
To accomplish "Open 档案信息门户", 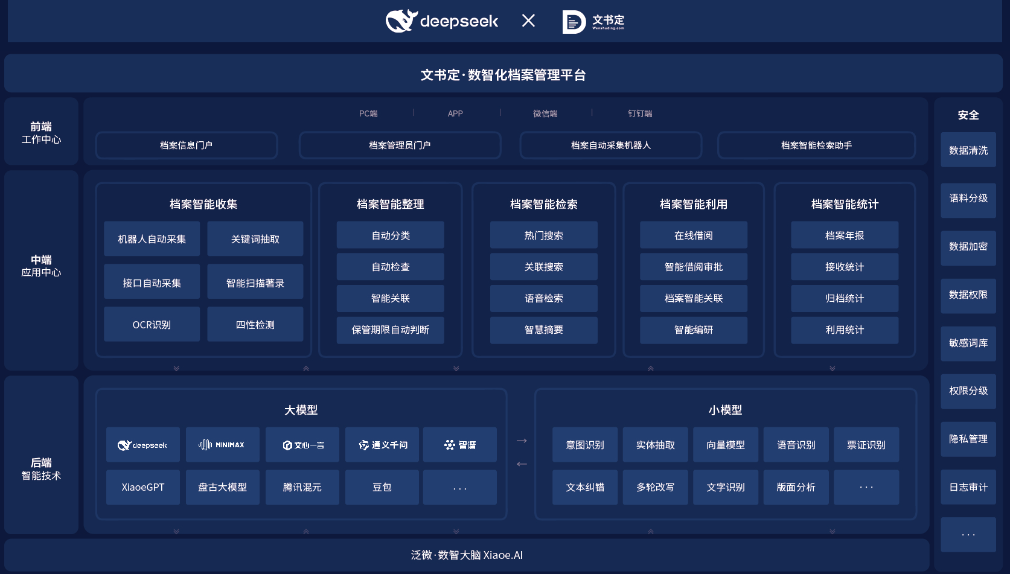I will (187, 145).
